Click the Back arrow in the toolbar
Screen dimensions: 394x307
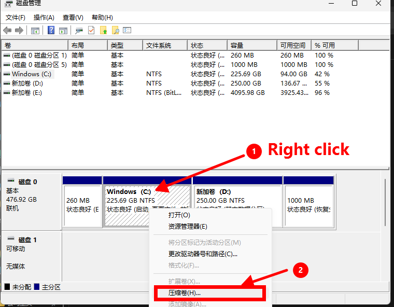pos(7,31)
